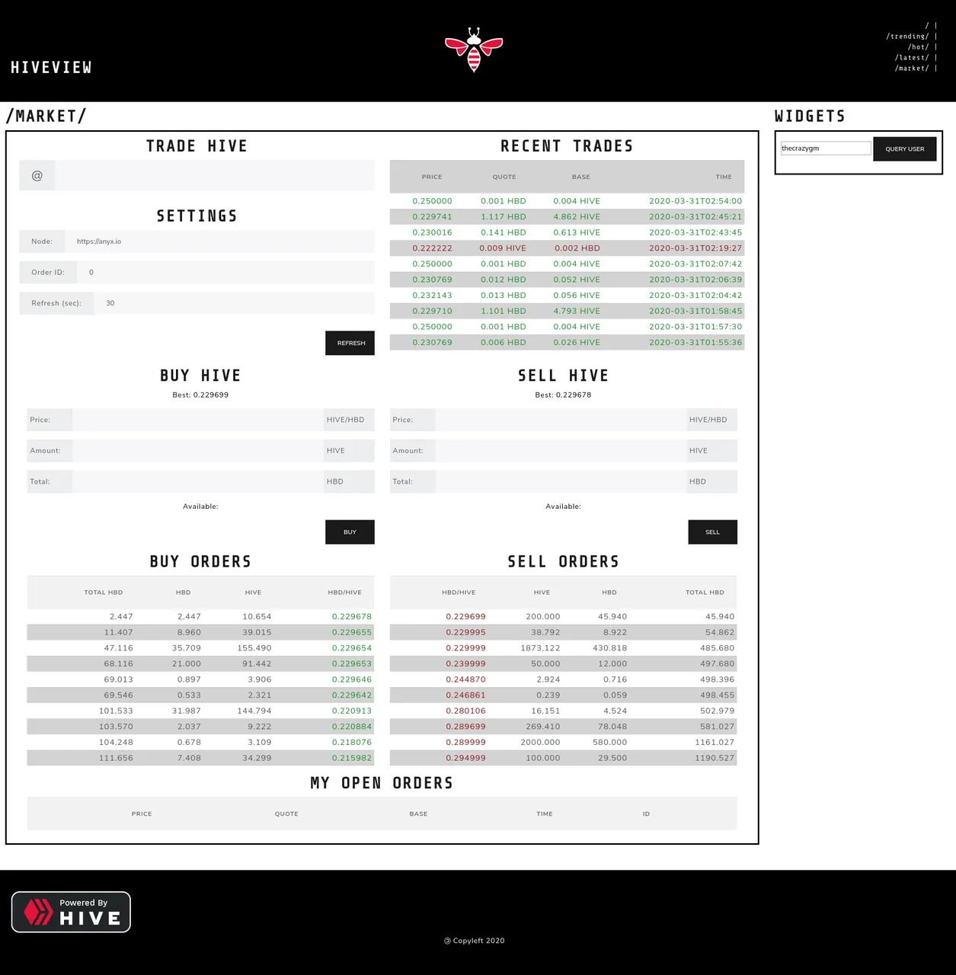The image size is (956, 975).
Task: Click recent trade price 0.230016
Action: [432, 232]
